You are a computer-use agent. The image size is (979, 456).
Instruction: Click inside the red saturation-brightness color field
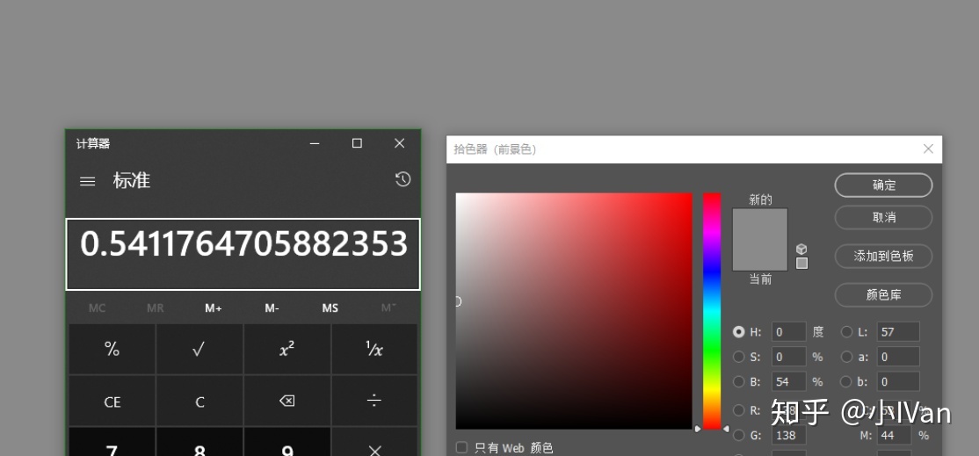574,311
